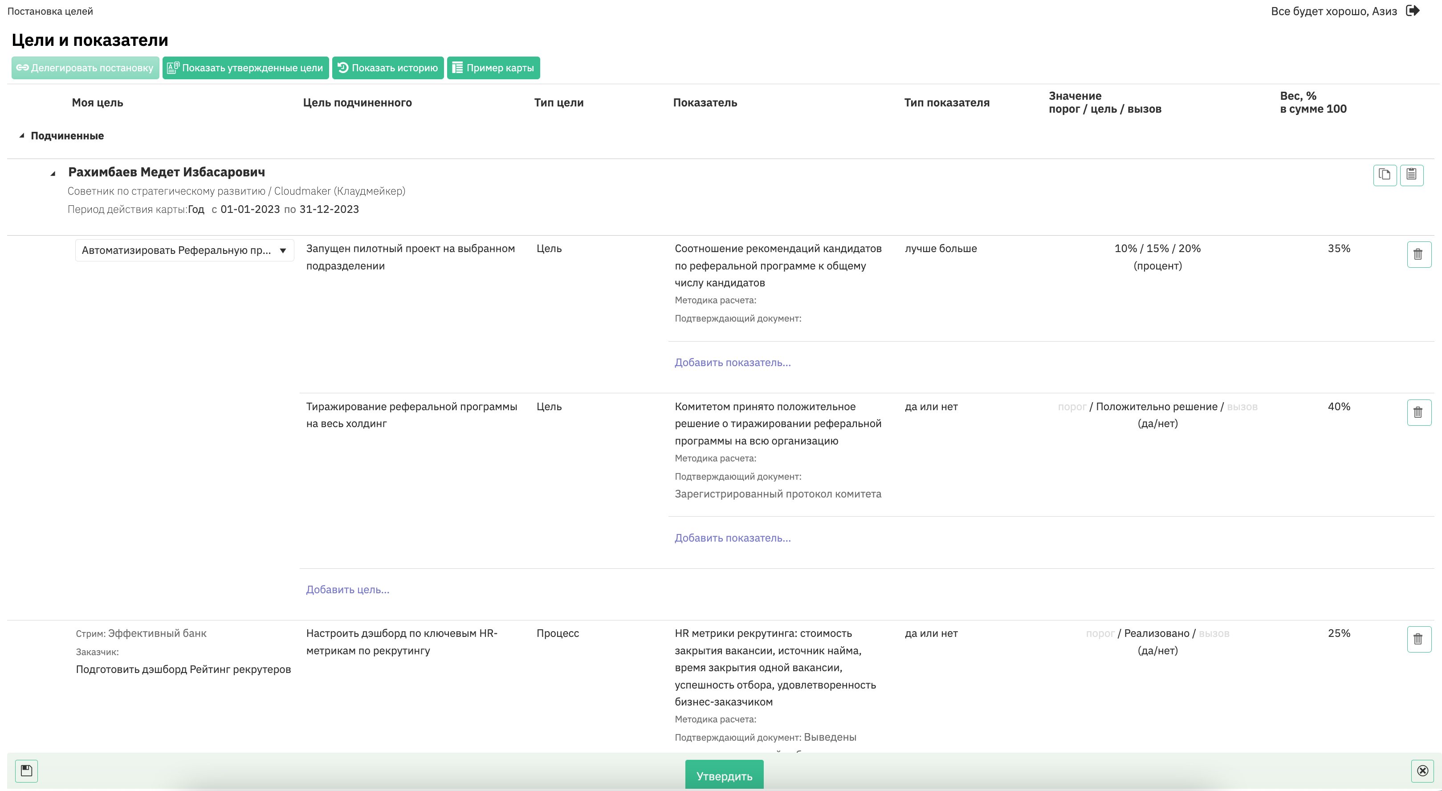Screen dimensions: 1442x791
Task: Click the end date 31-12-2023
Action: 329,209
